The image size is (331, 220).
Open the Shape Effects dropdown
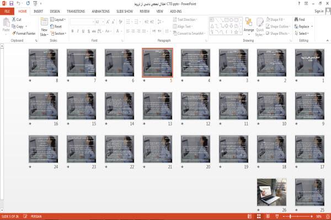tap(277, 34)
